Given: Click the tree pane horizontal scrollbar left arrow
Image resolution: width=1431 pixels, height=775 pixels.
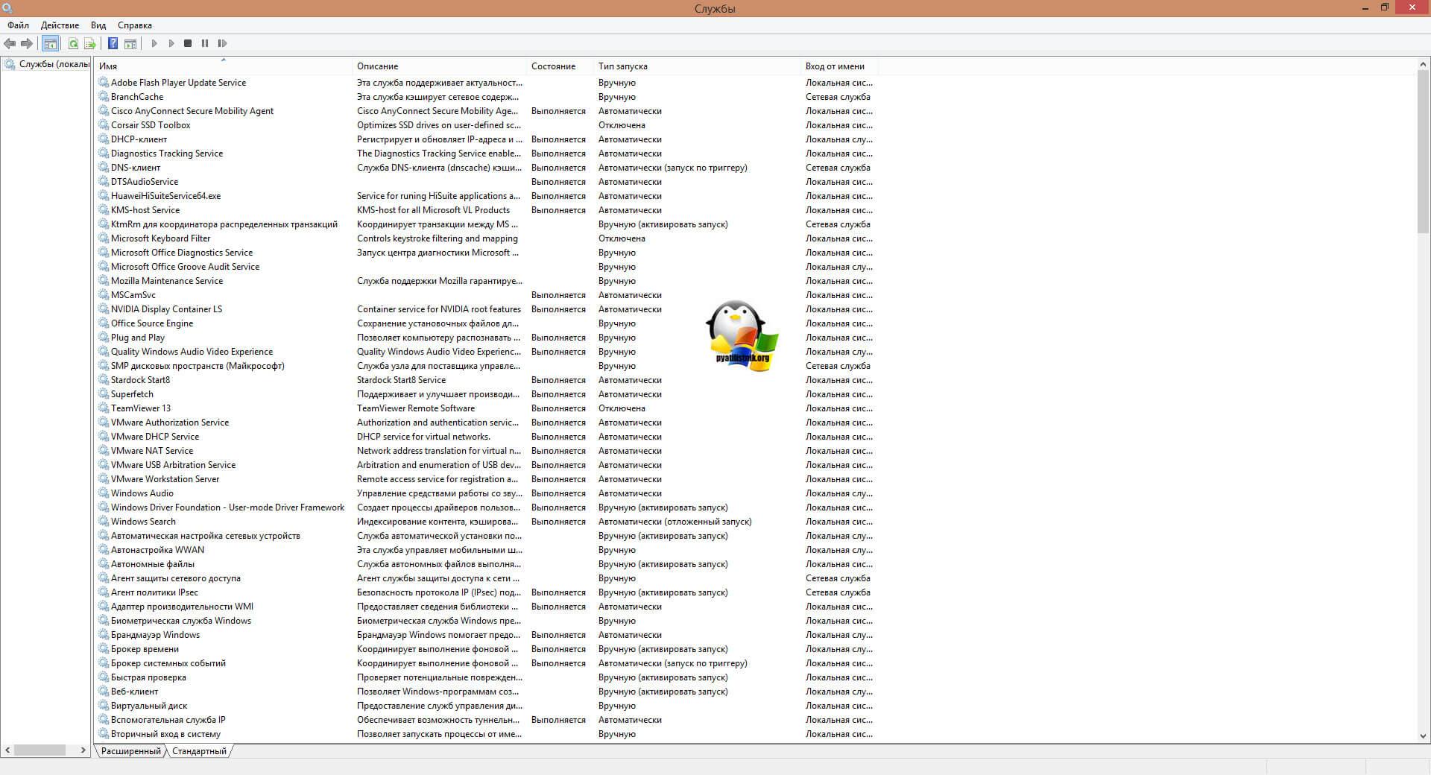Looking at the screenshot, I should point(7,750).
